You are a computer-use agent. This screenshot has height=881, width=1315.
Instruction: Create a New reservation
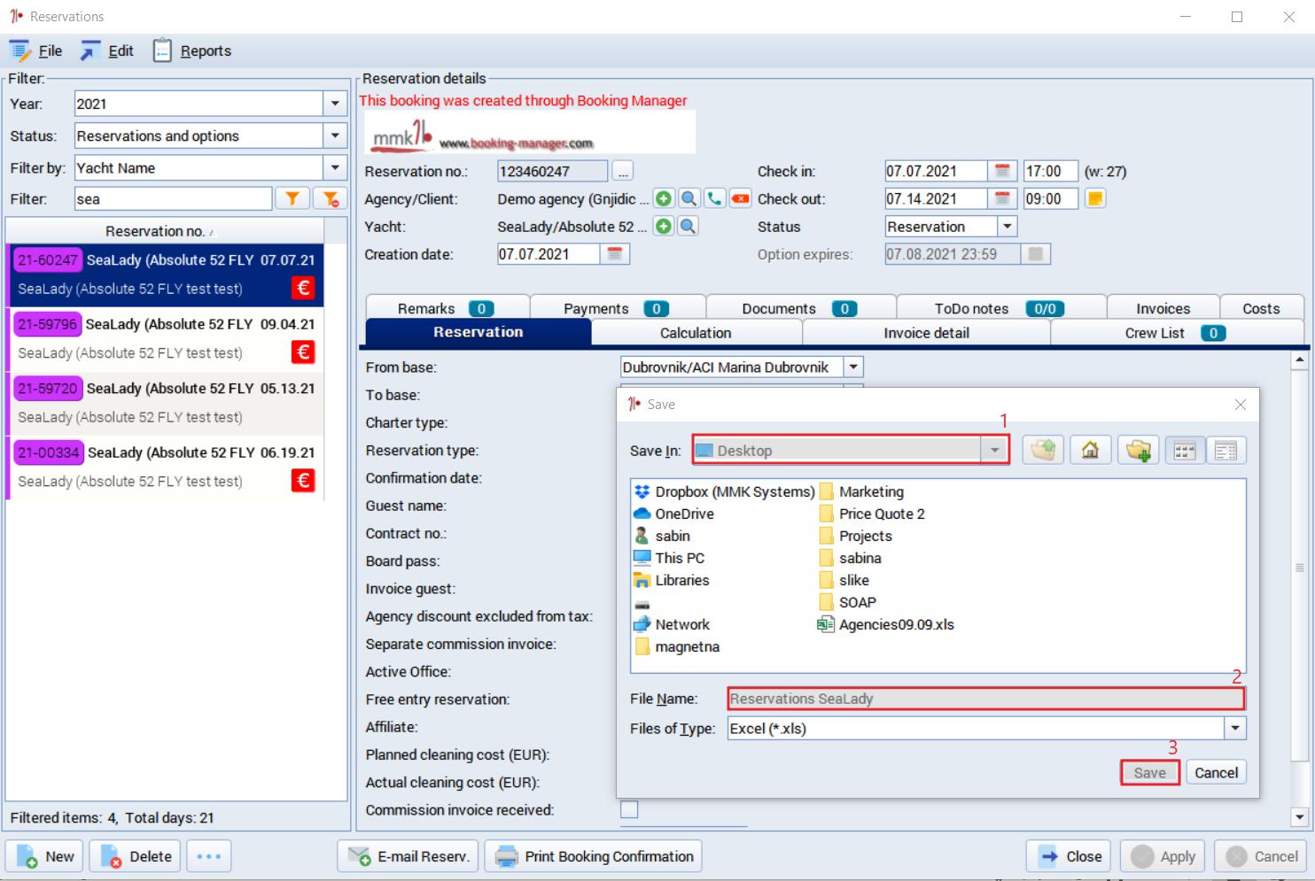click(x=45, y=856)
